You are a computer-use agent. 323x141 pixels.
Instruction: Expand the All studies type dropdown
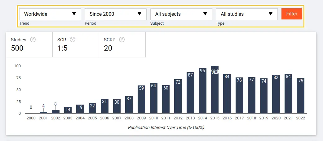click(247, 14)
